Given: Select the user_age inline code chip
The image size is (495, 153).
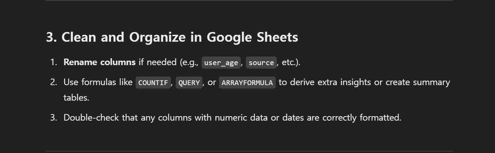Looking at the screenshot, I should [x=221, y=63].
